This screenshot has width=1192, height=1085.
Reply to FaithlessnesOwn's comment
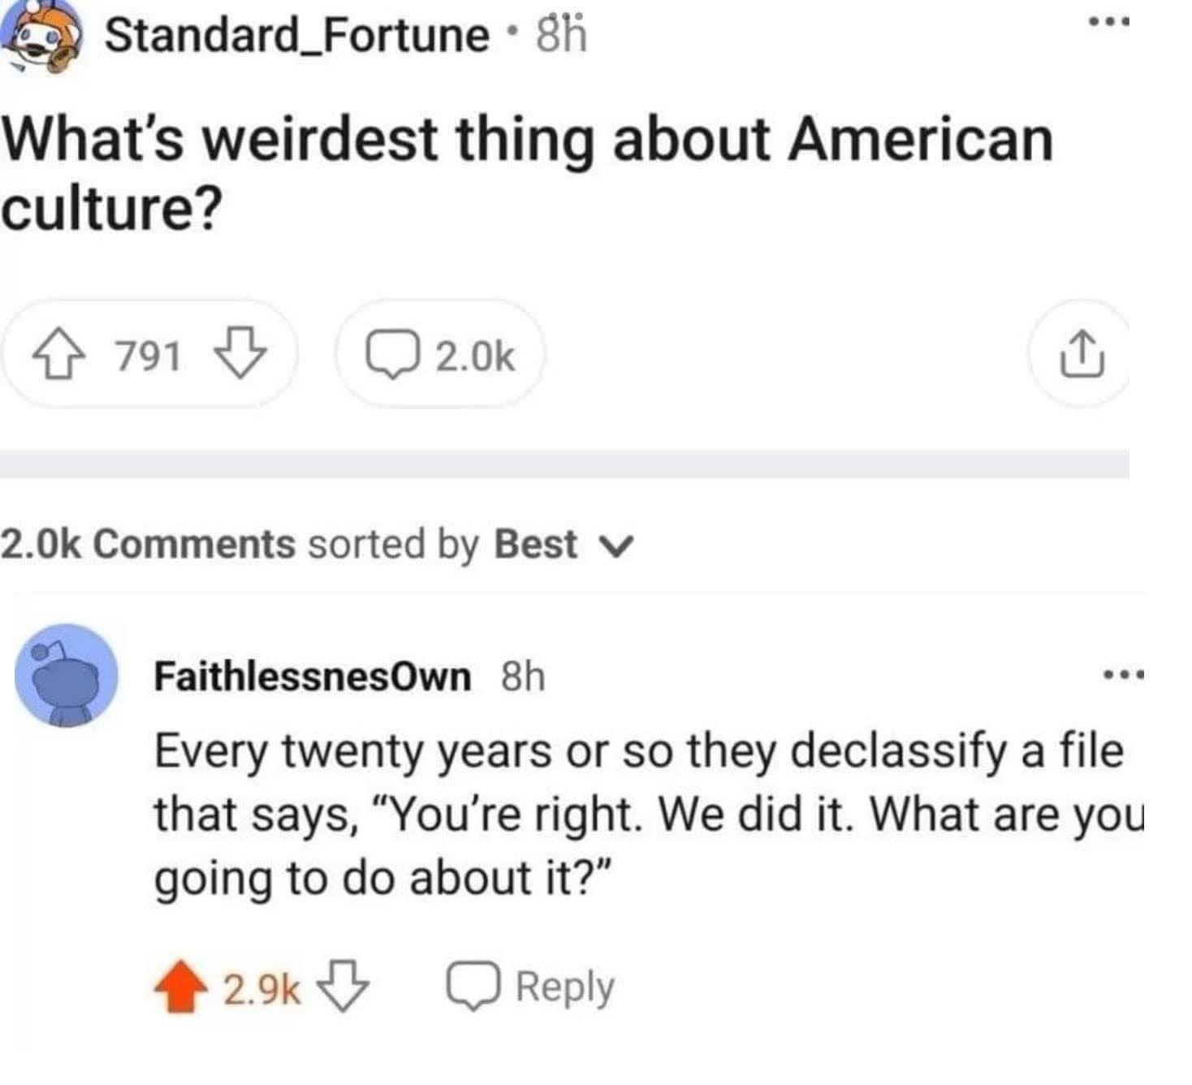[531, 988]
